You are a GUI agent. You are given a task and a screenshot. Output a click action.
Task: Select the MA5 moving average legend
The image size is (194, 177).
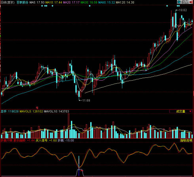[x=37, y=2]
